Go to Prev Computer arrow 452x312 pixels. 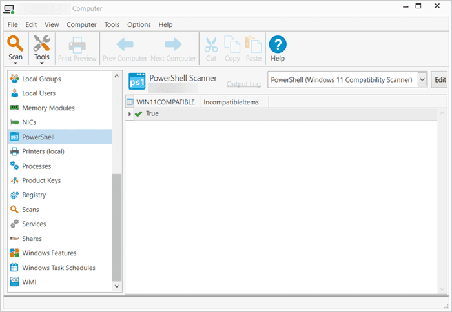tap(125, 44)
